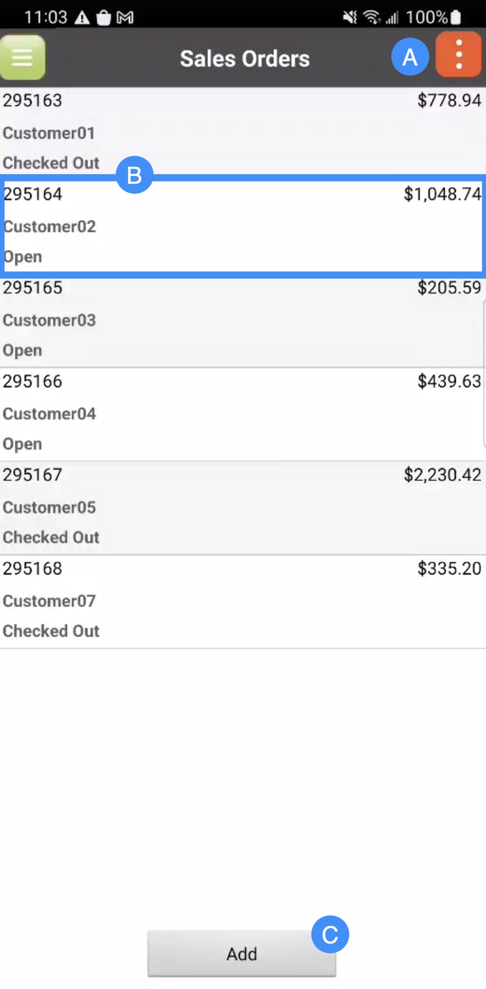This screenshot has height=989, width=486.
Task: Tap the muted sound status icon
Action: (349, 17)
